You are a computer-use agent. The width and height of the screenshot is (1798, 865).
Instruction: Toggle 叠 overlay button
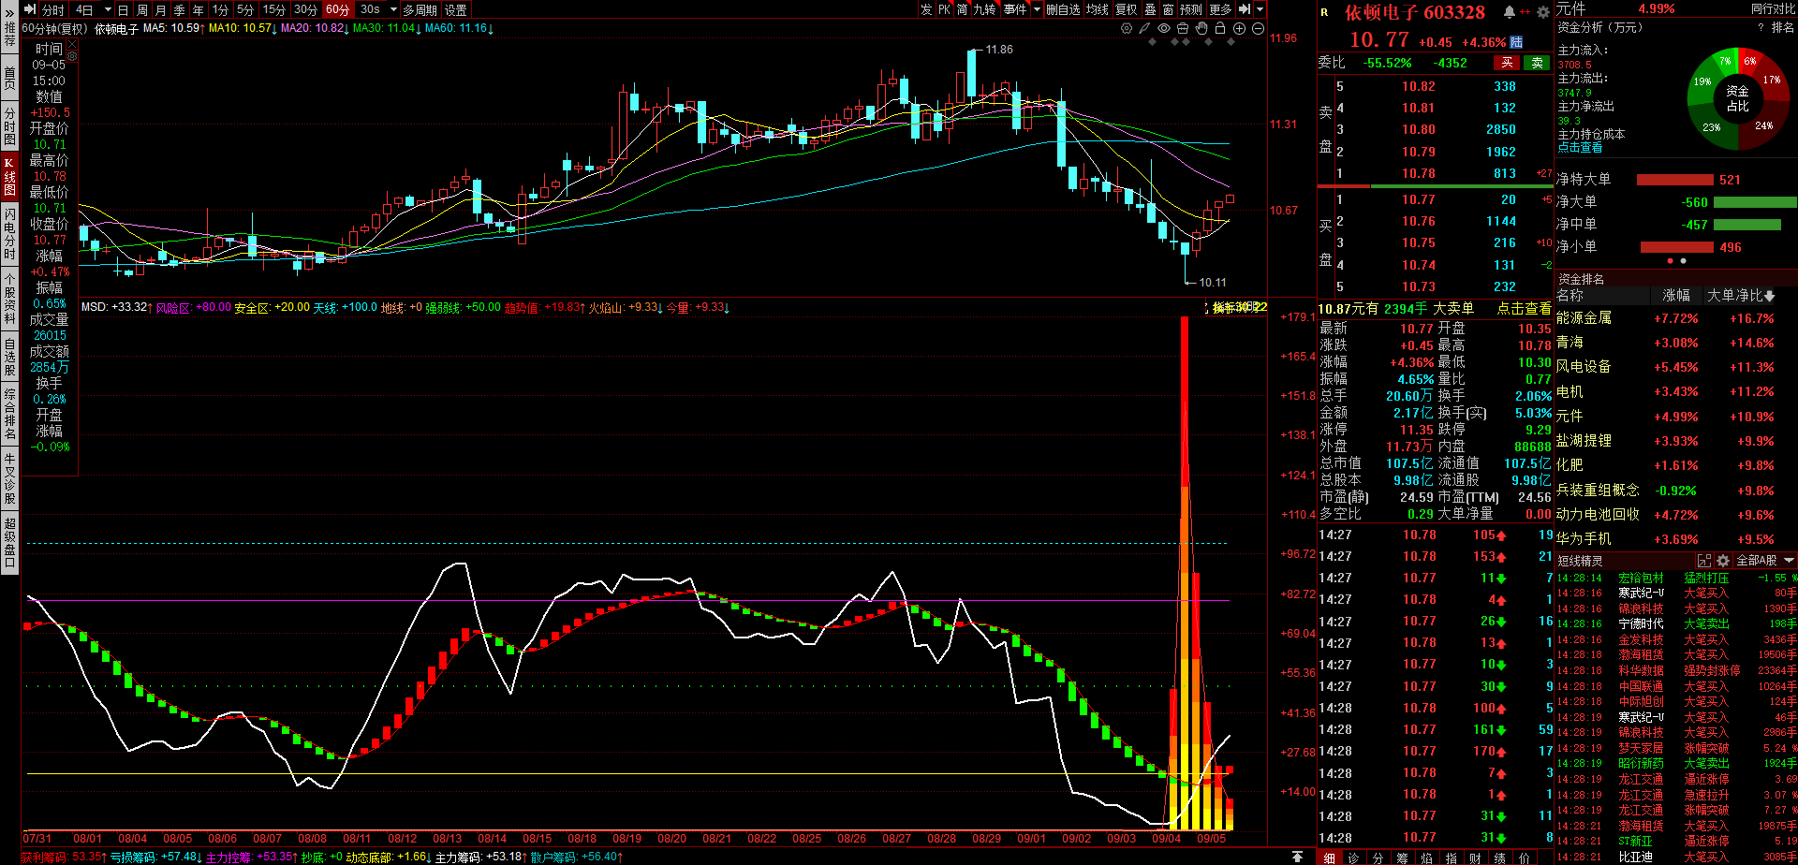pos(1151,9)
